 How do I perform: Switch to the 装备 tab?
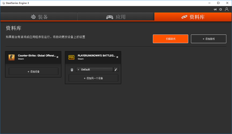tap(39, 17)
